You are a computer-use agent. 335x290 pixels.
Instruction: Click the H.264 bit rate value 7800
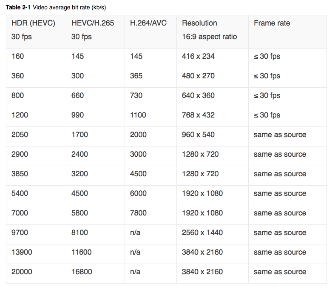[138, 213]
